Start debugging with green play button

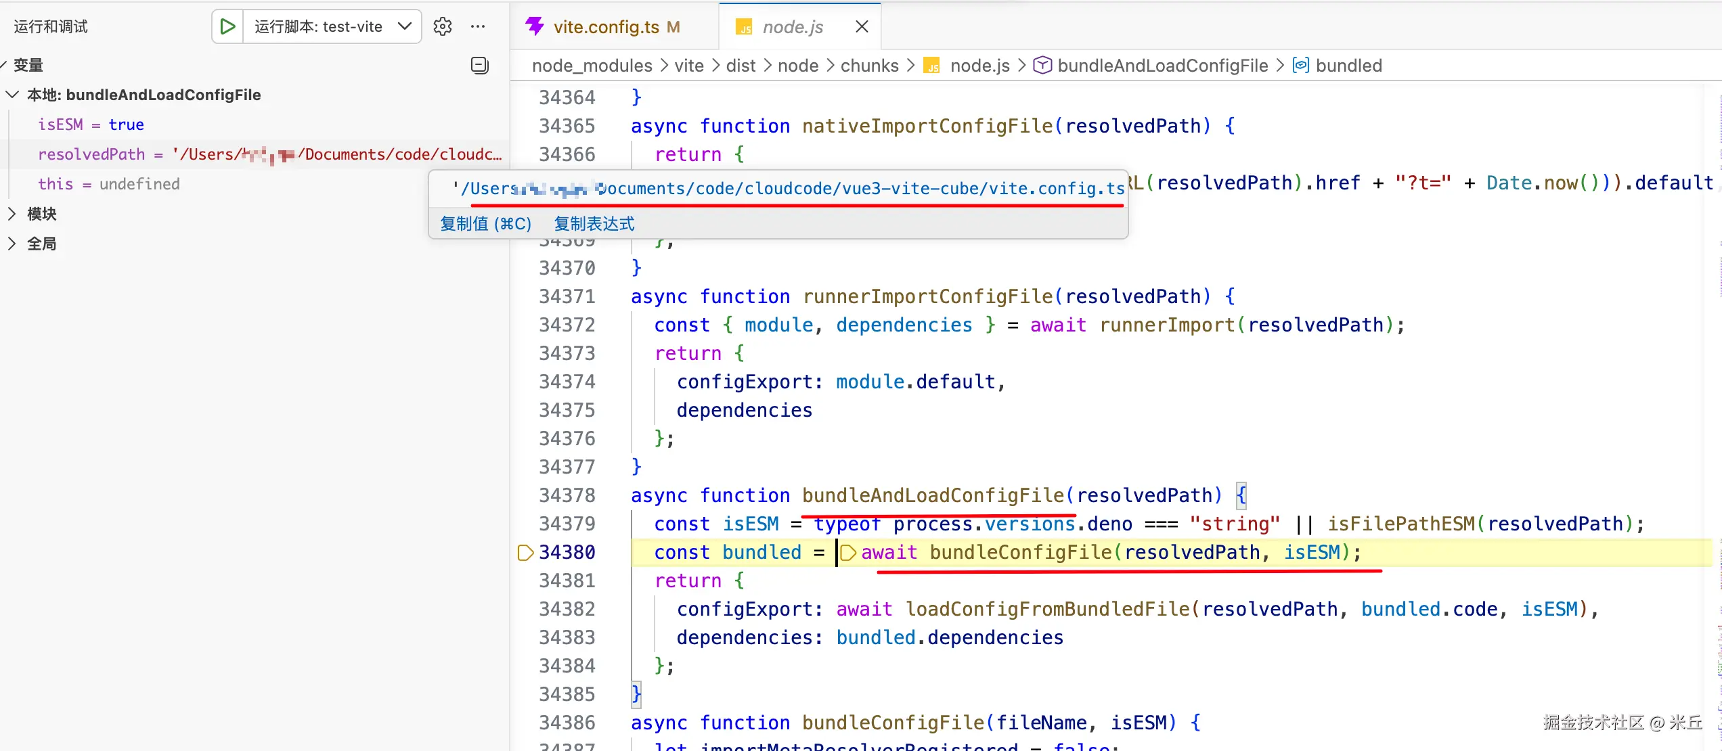pos(227,26)
